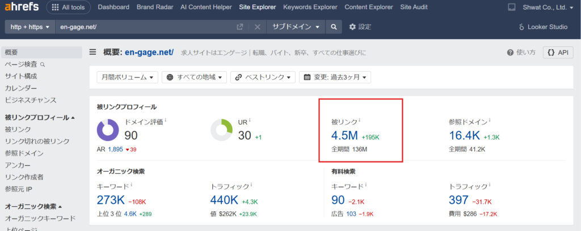Click the paid トラフィック info icon
The image size is (581, 231).
[490, 185]
